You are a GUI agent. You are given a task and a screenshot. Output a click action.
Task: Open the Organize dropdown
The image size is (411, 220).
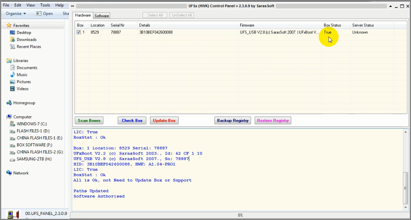click(x=16, y=14)
